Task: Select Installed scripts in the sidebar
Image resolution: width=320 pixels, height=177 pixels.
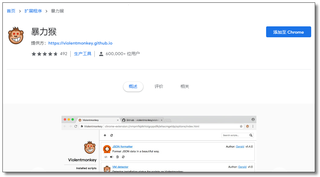Action: click(86, 168)
